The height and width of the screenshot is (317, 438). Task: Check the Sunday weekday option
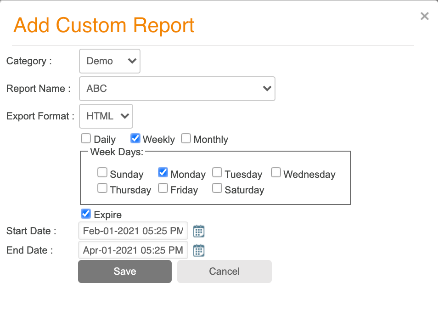[102, 172]
